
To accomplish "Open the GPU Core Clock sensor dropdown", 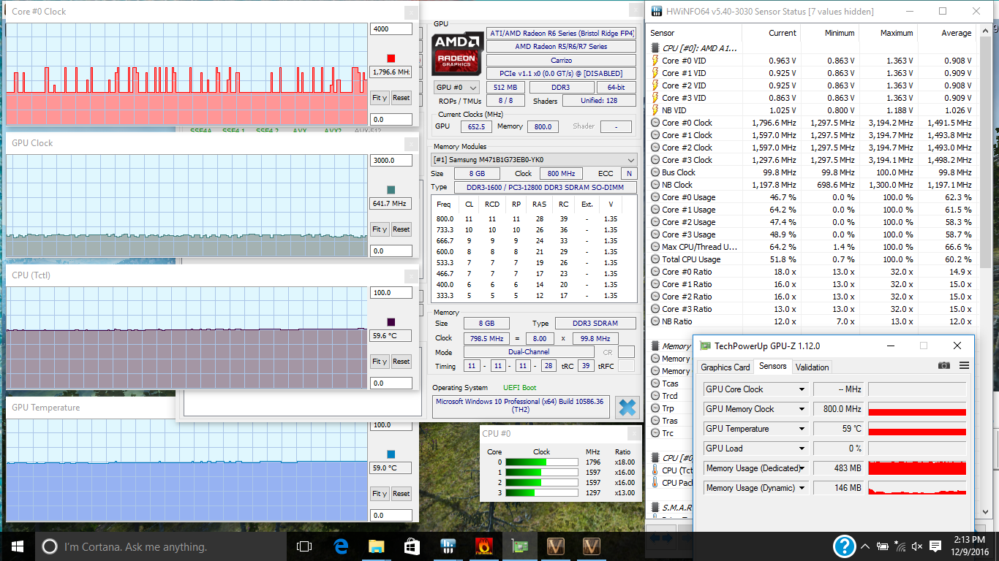I will coord(802,389).
